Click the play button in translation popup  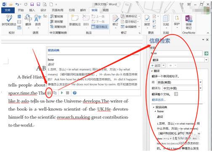click(62, 93)
